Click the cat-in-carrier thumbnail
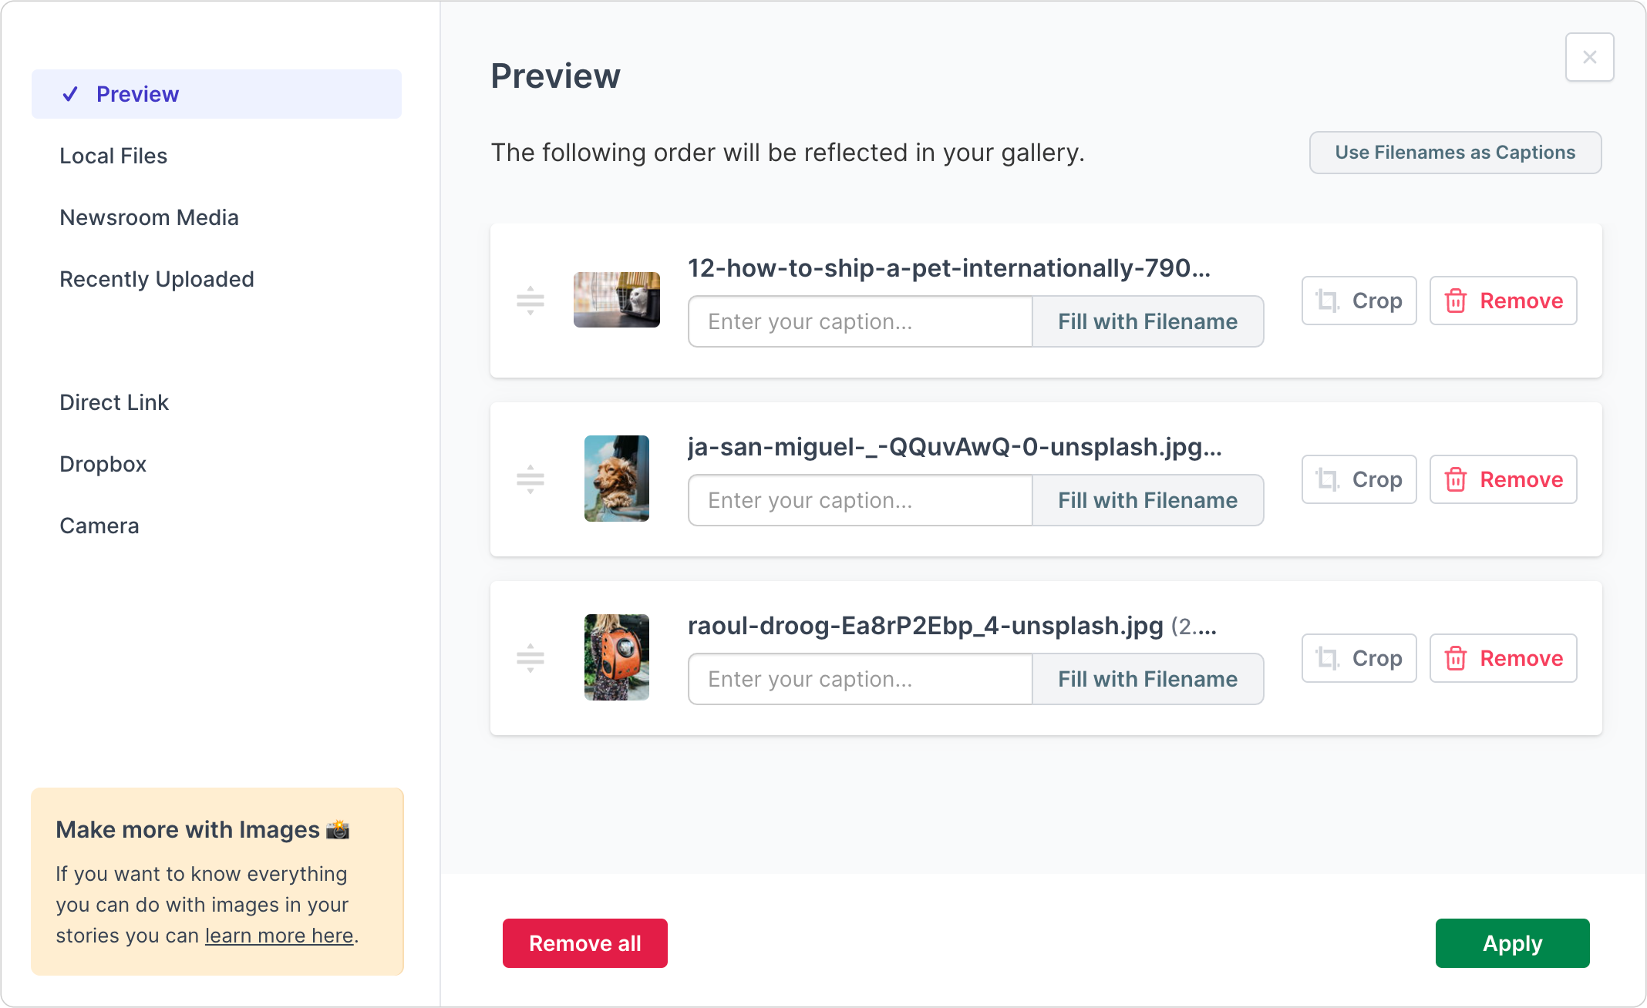 [x=617, y=300]
